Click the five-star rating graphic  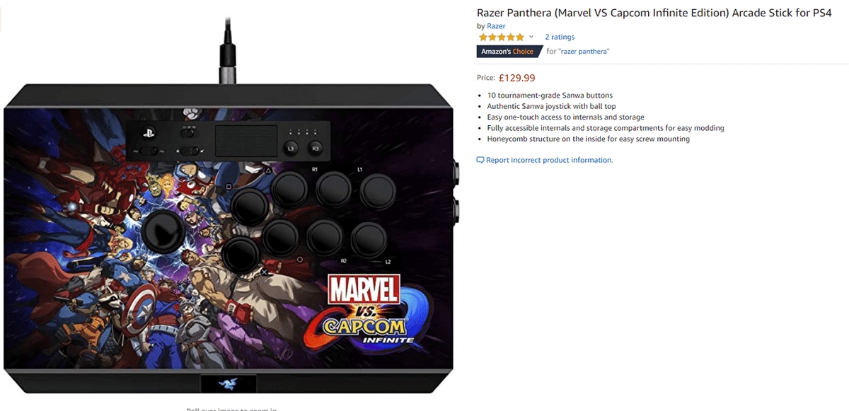(501, 37)
